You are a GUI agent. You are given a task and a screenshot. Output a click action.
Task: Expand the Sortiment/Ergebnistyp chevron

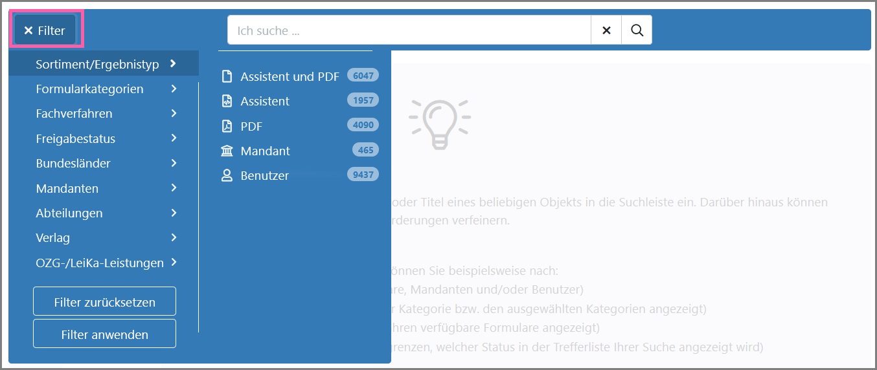pyautogui.click(x=173, y=63)
